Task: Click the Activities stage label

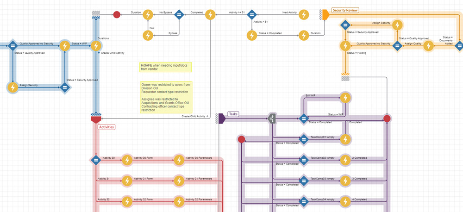Action: (106, 126)
